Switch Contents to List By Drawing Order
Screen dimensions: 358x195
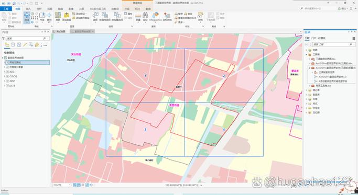click(x=7, y=45)
